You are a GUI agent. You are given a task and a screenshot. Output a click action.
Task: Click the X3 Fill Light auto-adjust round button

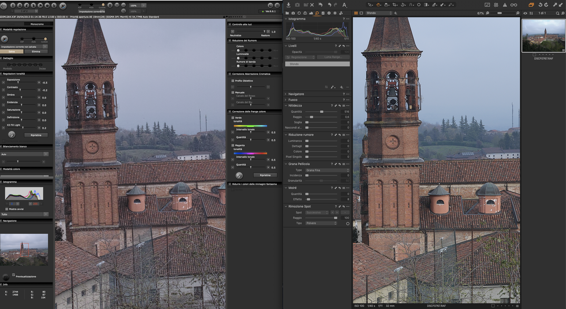[x=11, y=134]
